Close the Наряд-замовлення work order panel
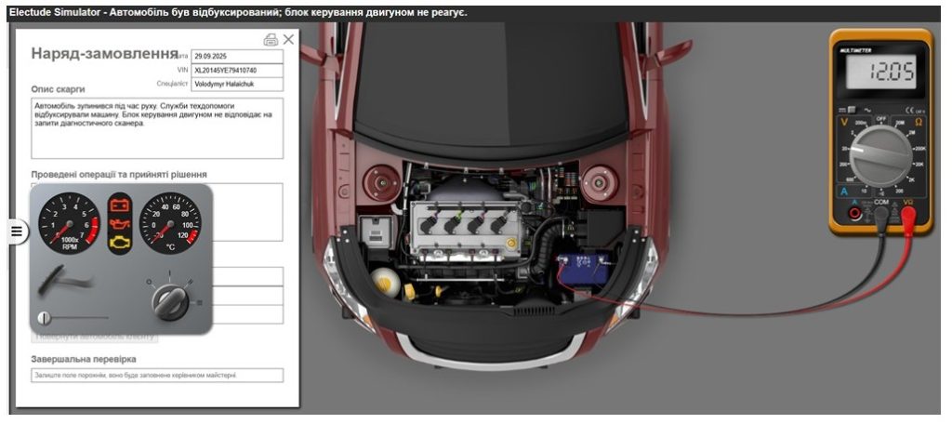Image resolution: width=952 pixels, height=424 pixels. [x=288, y=39]
